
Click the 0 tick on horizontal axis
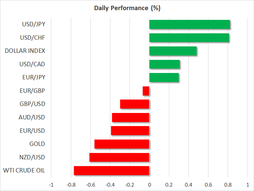click(149, 185)
